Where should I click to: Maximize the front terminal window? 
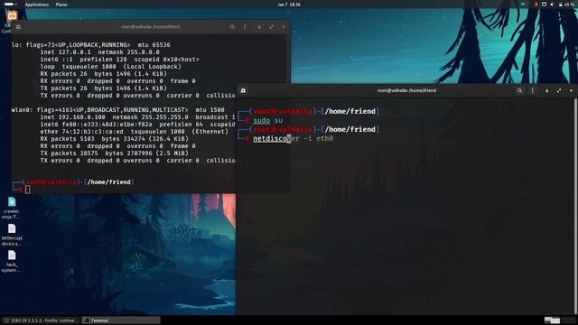(x=559, y=90)
